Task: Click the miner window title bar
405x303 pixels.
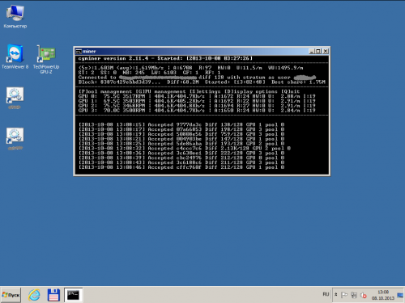Action: pos(194,52)
